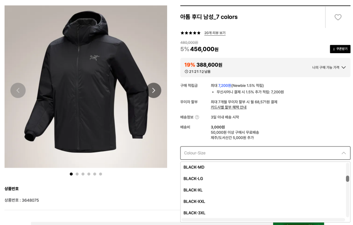Click the five-star rating icons
The height and width of the screenshot is (225, 353).
190,33
